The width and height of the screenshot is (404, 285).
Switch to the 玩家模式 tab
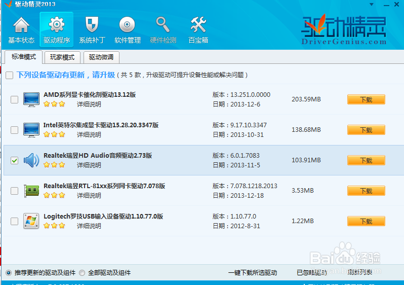(x=62, y=57)
